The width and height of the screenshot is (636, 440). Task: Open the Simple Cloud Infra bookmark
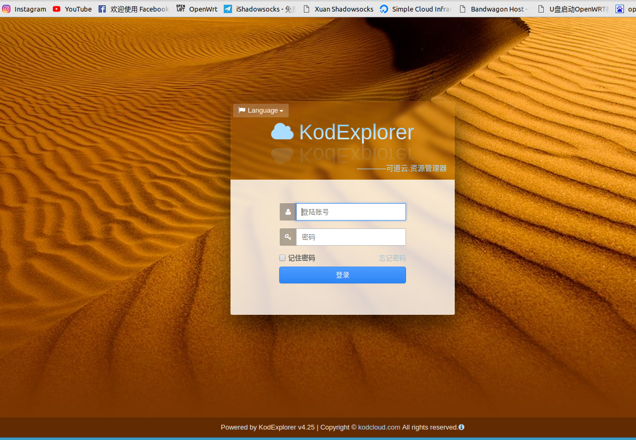click(x=415, y=9)
